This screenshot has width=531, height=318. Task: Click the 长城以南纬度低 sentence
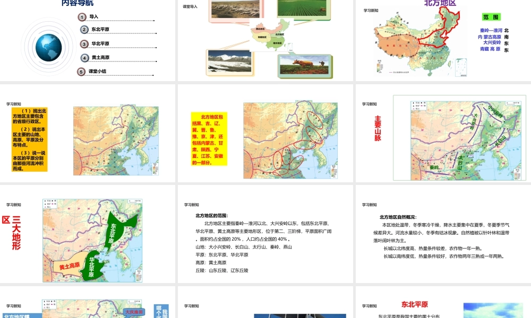tap(444, 256)
